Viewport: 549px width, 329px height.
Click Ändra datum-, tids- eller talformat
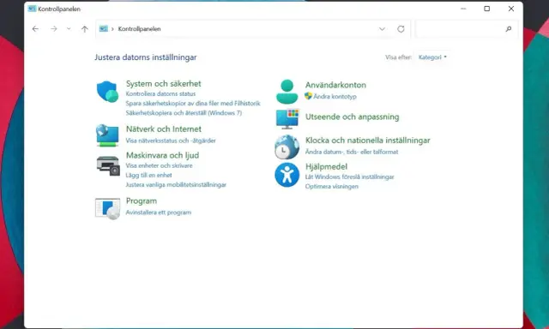tap(352, 152)
